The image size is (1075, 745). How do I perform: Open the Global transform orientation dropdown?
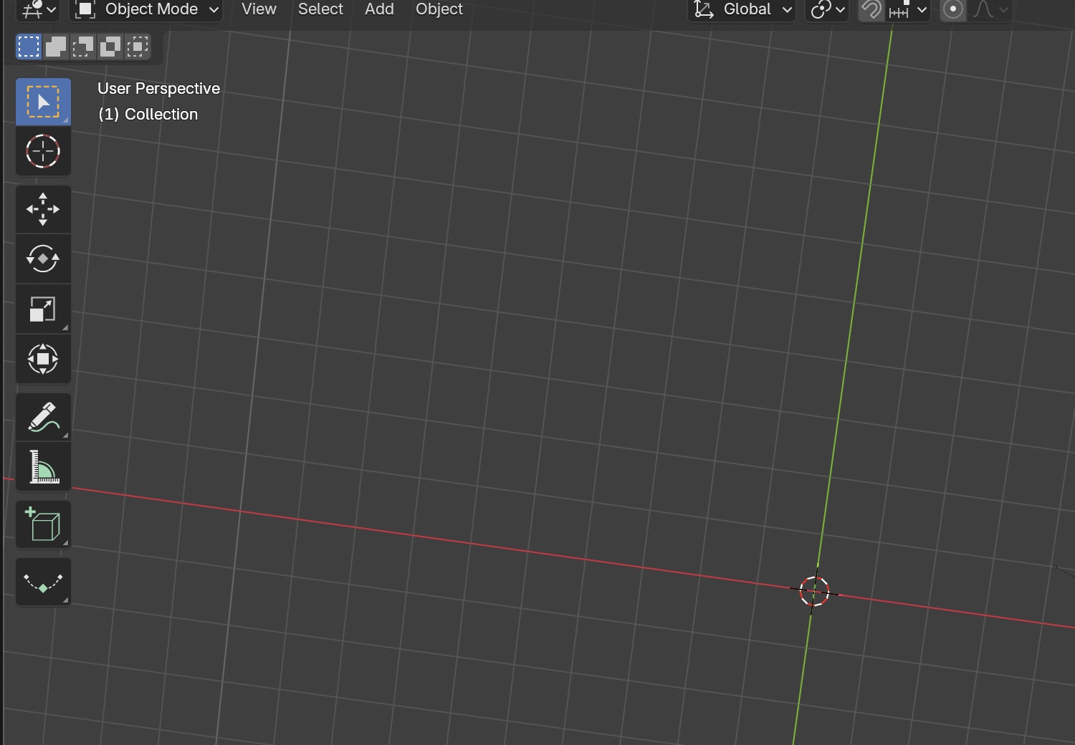tap(742, 9)
